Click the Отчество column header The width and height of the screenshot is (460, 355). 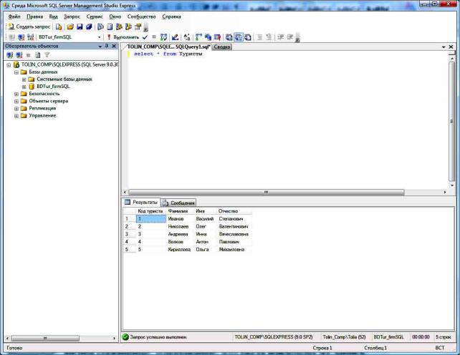(234, 211)
